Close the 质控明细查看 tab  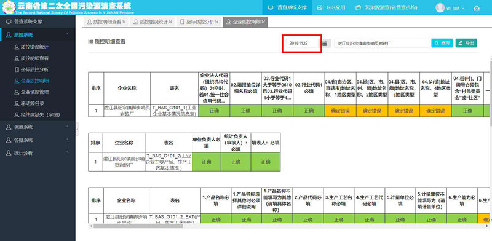pyautogui.click(x=124, y=22)
